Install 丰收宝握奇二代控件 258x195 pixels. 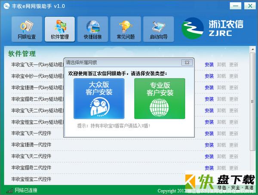tap(209, 168)
